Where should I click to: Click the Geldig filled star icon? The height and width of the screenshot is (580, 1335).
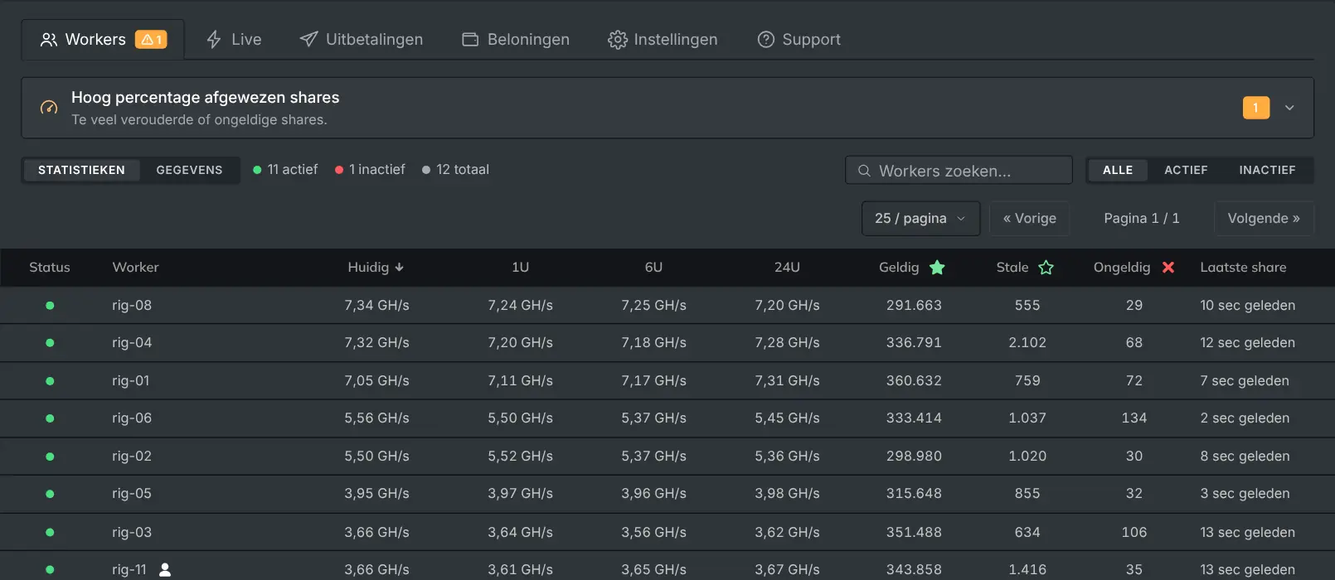[937, 268]
